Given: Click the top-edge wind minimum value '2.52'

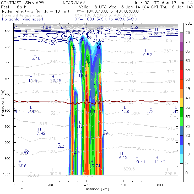Looking at the screenshot, I should (x=134, y=28).
